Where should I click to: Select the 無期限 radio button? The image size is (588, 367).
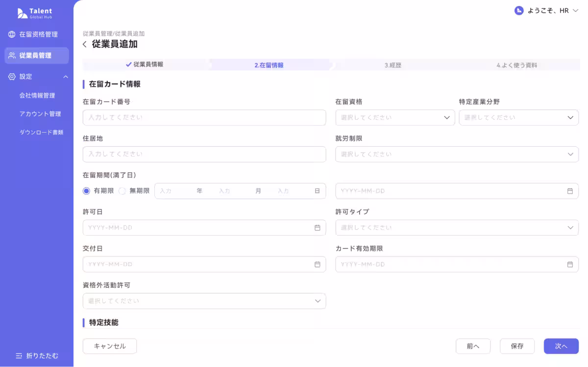[122, 191]
